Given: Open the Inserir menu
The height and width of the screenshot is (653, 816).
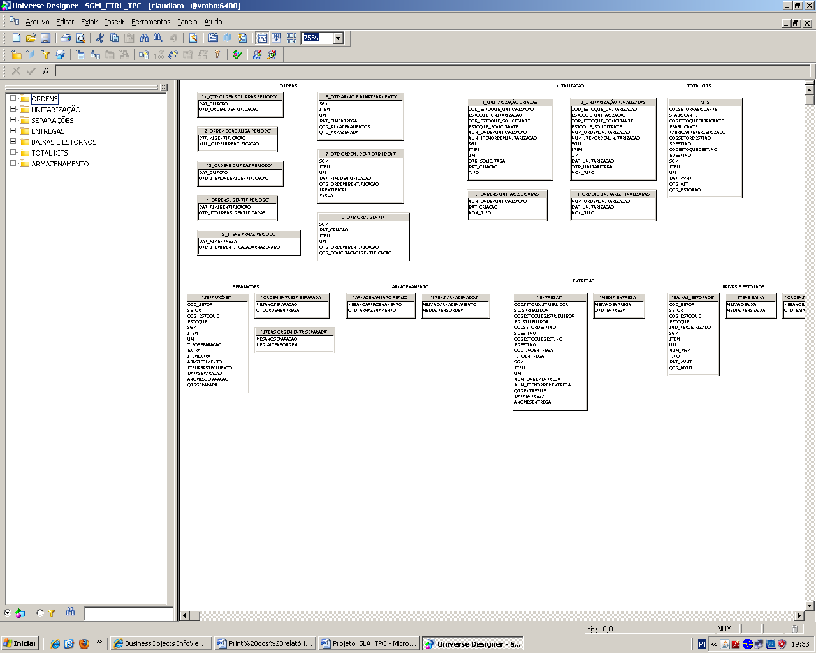Looking at the screenshot, I should pos(115,22).
